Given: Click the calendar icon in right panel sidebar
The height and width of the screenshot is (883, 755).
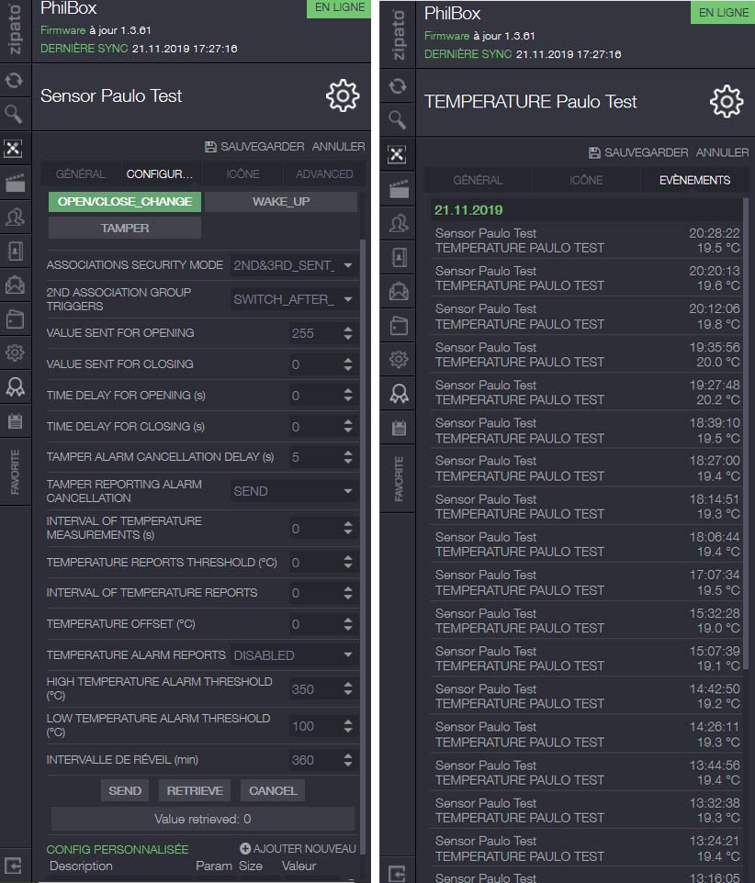Looking at the screenshot, I should coord(399,428).
